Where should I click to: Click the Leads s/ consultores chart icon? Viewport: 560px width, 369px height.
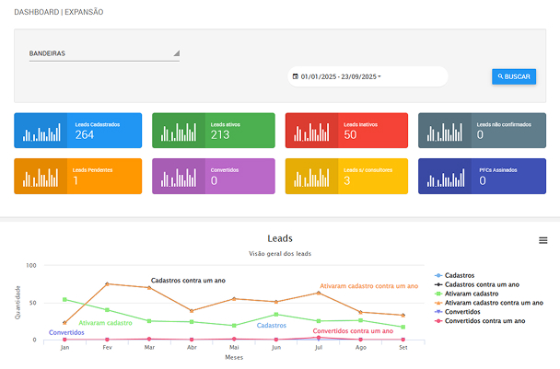pos(311,176)
